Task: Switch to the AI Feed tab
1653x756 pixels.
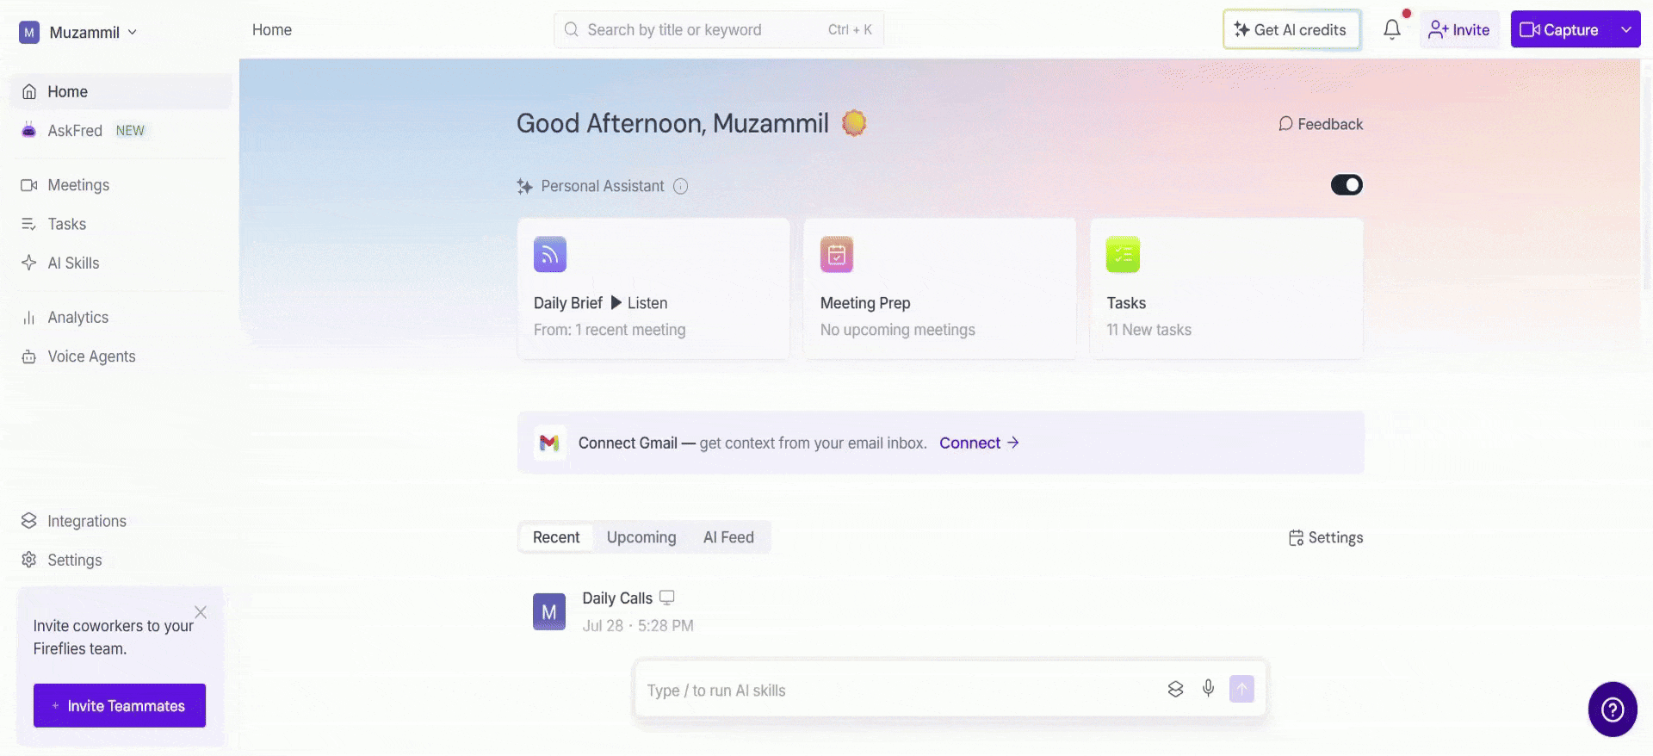Action: 728,537
